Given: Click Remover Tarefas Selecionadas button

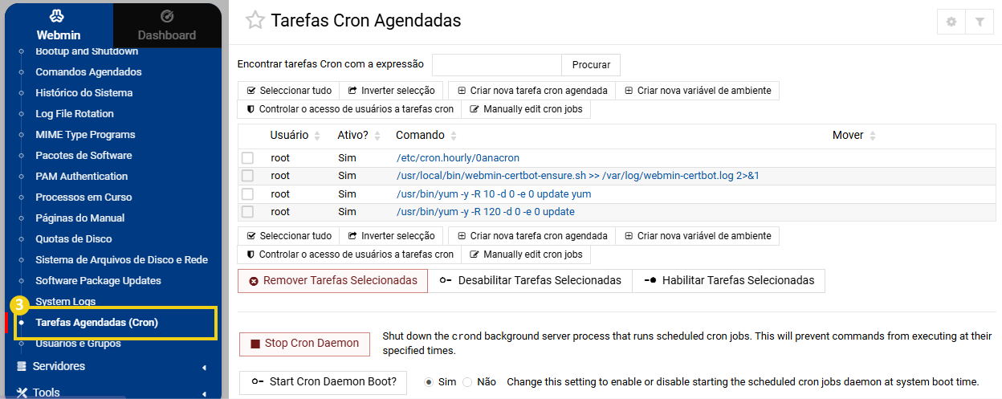Looking at the screenshot, I should pyautogui.click(x=332, y=281).
